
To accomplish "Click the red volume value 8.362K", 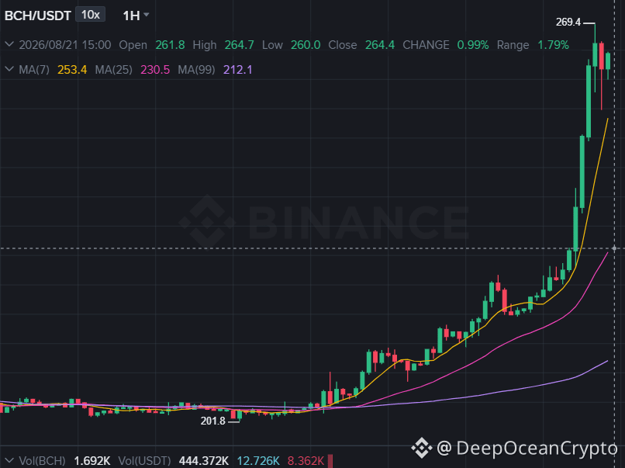I will [306, 461].
